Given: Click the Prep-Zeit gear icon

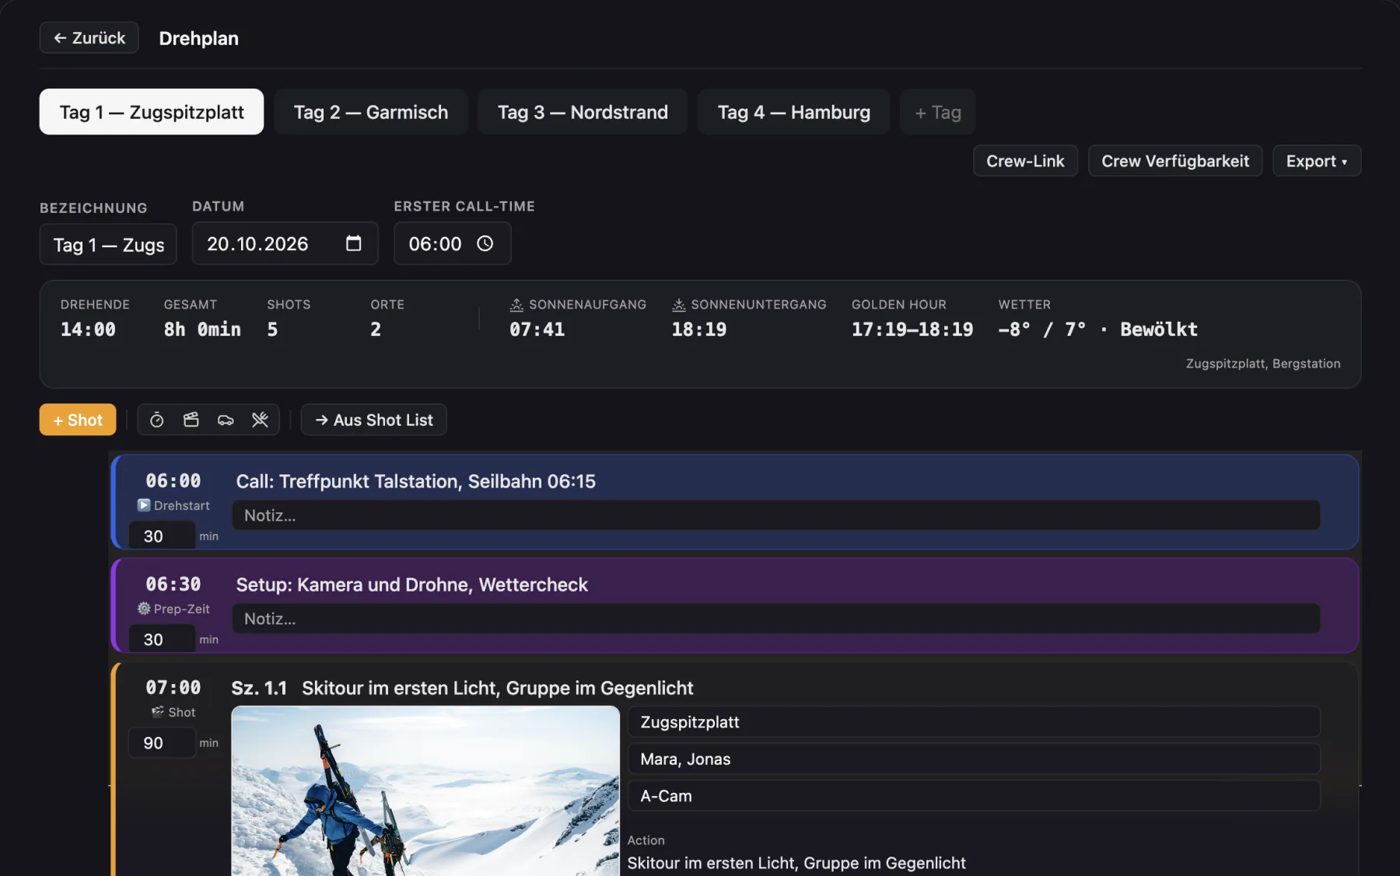Looking at the screenshot, I should (x=144, y=609).
